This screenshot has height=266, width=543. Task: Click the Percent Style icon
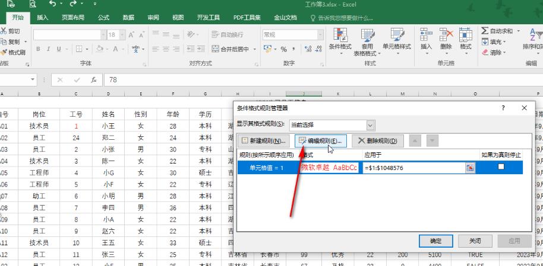[x=283, y=49]
